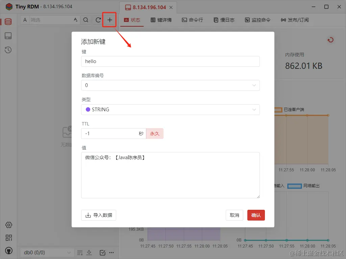Click the TTL input field showing -1
The image size is (346, 259).
pyautogui.click(x=114, y=134)
